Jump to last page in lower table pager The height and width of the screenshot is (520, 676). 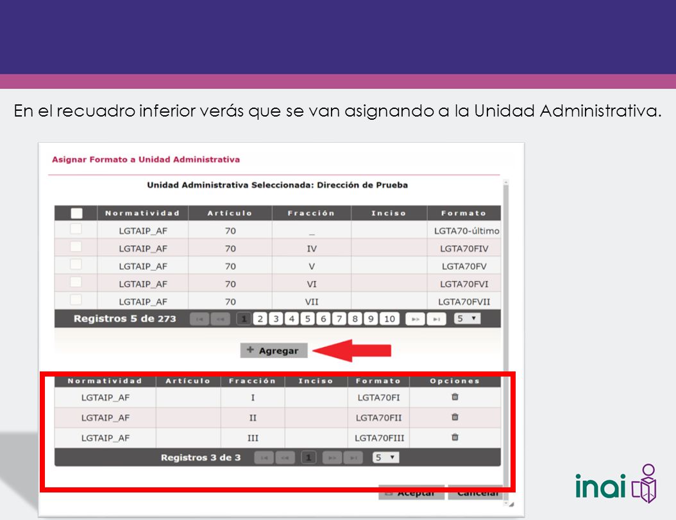353,458
